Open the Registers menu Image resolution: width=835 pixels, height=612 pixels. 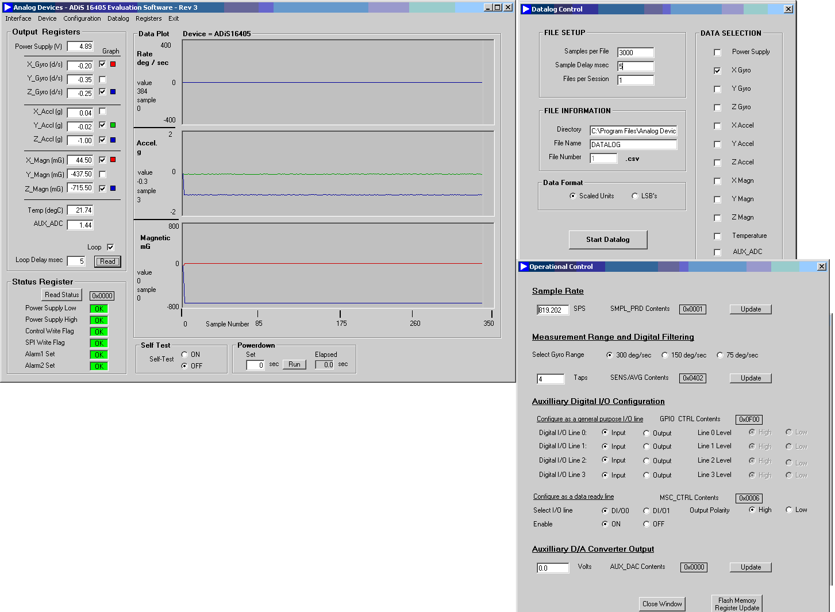pyautogui.click(x=149, y=18)
